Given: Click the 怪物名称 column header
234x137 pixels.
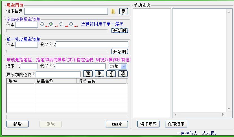Looking at the screenshot, I should (102, 81).
